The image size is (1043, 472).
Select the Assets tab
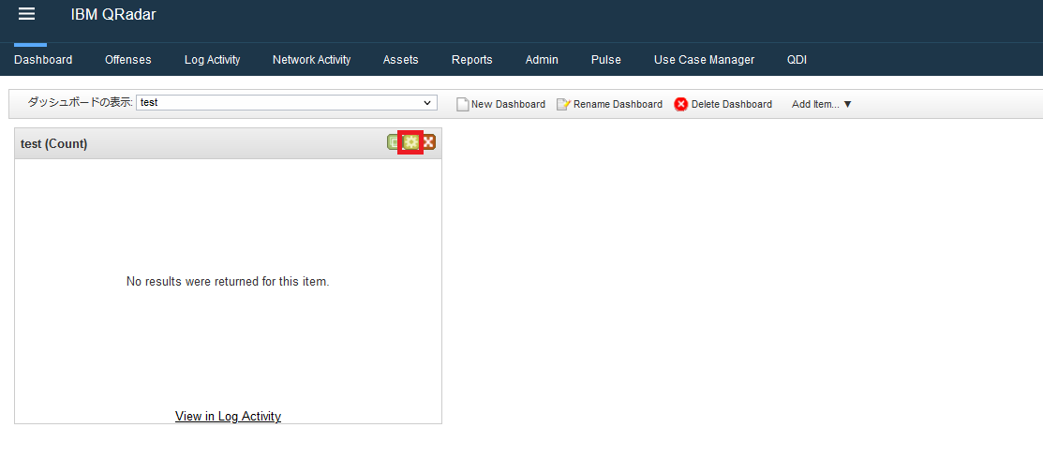[x=400, y=60]
